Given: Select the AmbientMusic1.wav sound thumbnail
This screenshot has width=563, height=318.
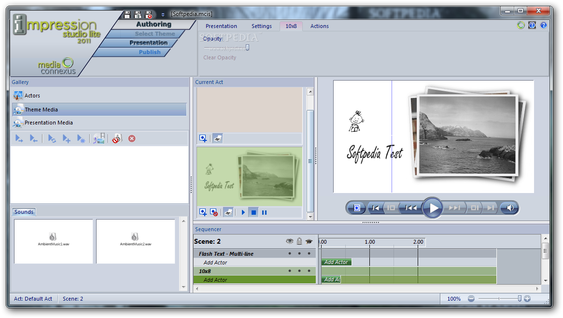Looking at the screenshot, I should tap(54, 241).
